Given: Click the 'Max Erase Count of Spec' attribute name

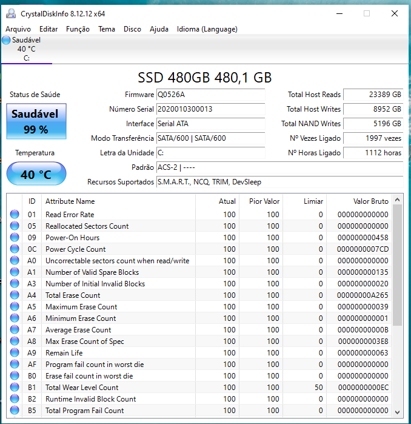Looking at the screenshot, I should 85,342.
